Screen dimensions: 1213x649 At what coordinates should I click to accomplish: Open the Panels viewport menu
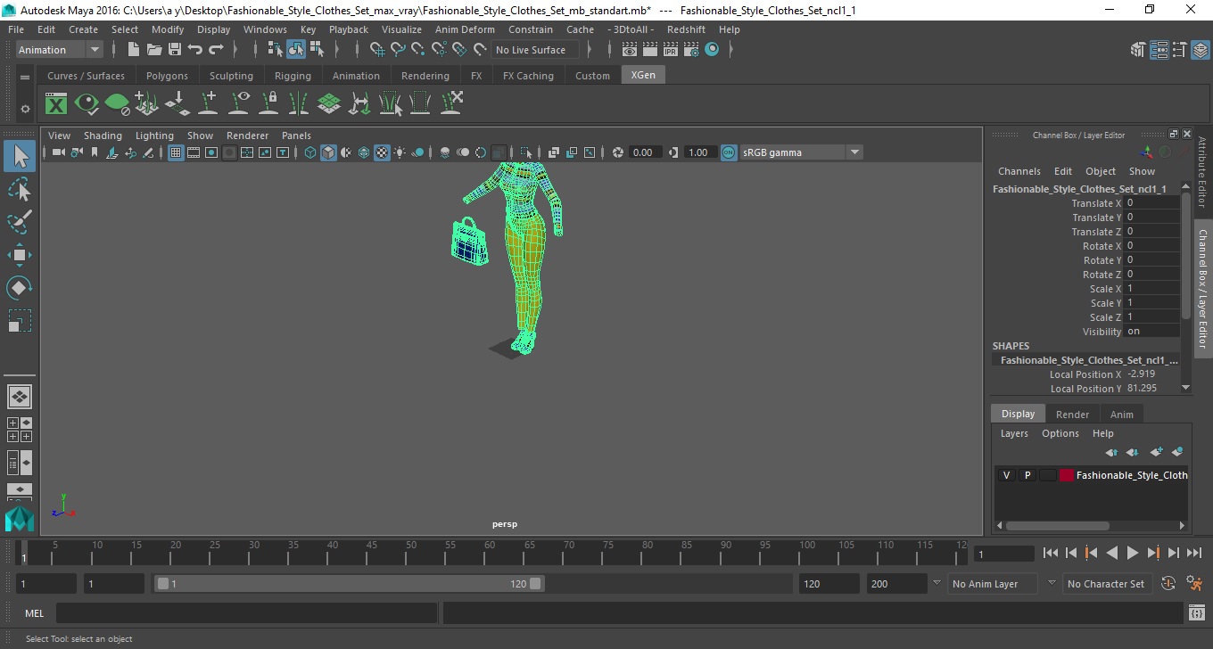[x=296, y=136]
